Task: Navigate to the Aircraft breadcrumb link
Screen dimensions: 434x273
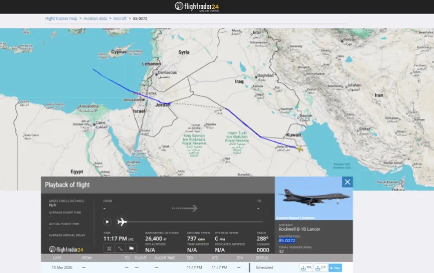Action: (120, 19)
